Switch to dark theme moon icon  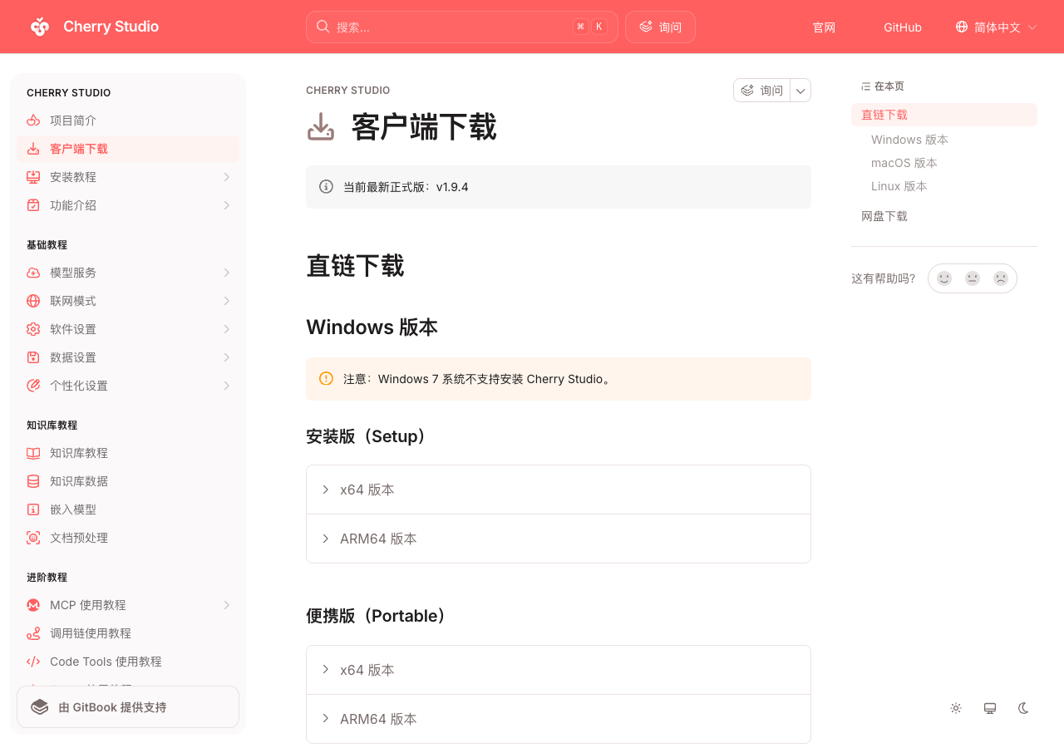pos(1024,708)
